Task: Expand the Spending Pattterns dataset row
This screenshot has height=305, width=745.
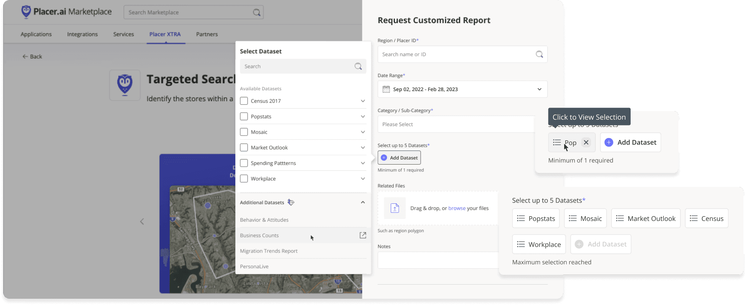Action: tap(363, 163)
